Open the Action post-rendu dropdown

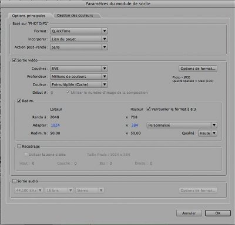pos(79,47)
